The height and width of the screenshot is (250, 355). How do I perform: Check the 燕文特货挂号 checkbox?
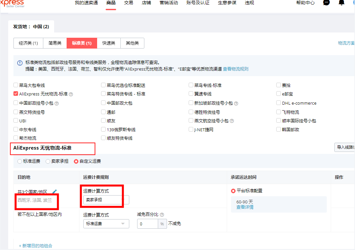[x=16, y=112]
